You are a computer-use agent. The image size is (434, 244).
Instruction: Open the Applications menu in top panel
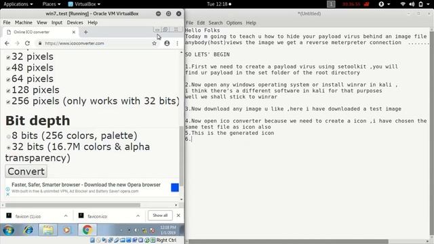click(18, 4)
